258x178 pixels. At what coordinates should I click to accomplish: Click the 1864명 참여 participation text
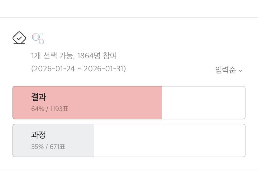tap(97, 56)
